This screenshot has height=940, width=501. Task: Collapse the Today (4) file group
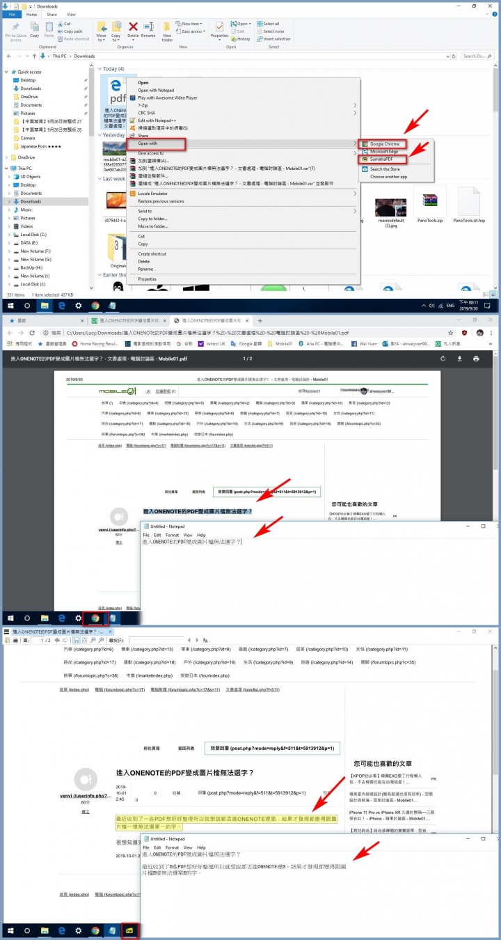98,69
